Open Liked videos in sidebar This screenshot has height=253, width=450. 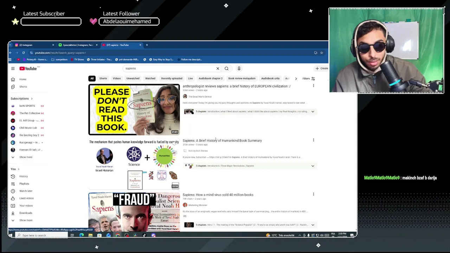pyautogui.click(x=26, y=199)
